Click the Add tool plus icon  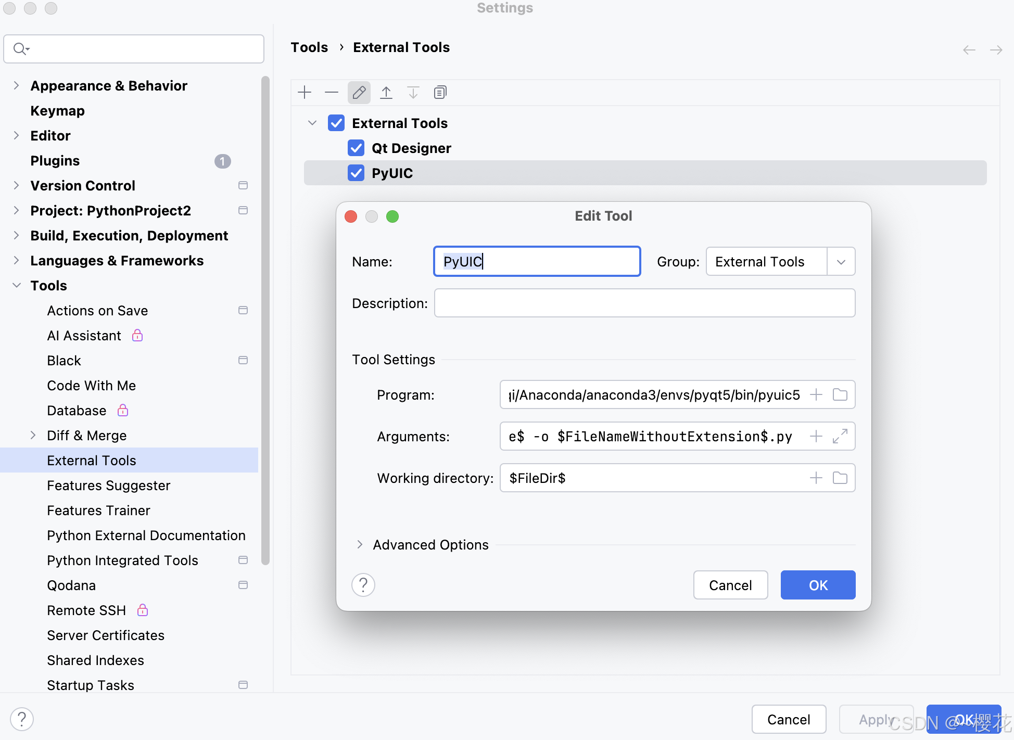(305, 93)
